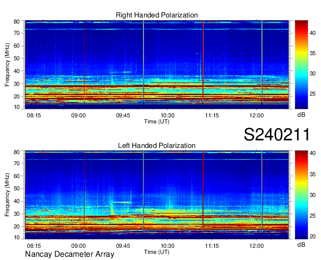This screenshot has width=321, height=260.
Task: Click the 35 dB label on the top colorbar
Action: (x=313, y=53)
